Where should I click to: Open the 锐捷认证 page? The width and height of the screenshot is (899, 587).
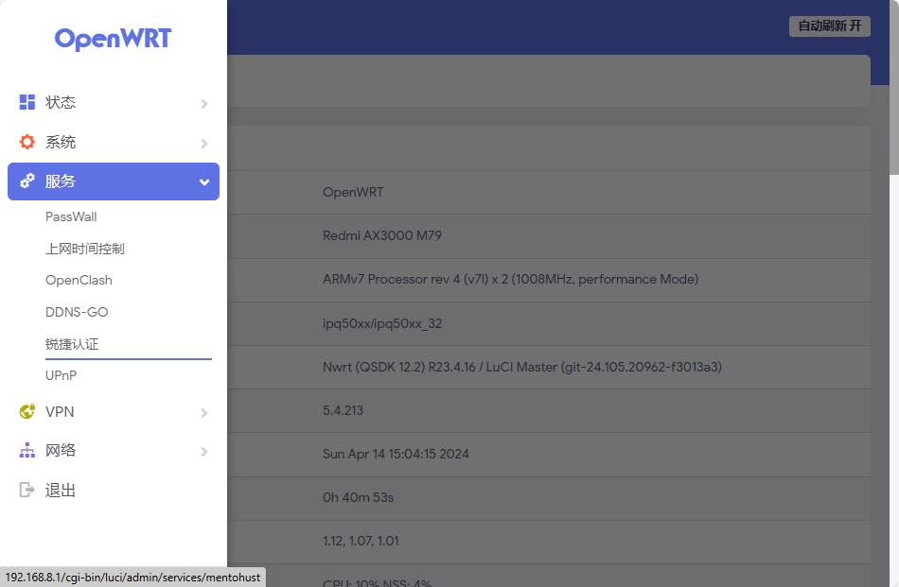[72, 344]
